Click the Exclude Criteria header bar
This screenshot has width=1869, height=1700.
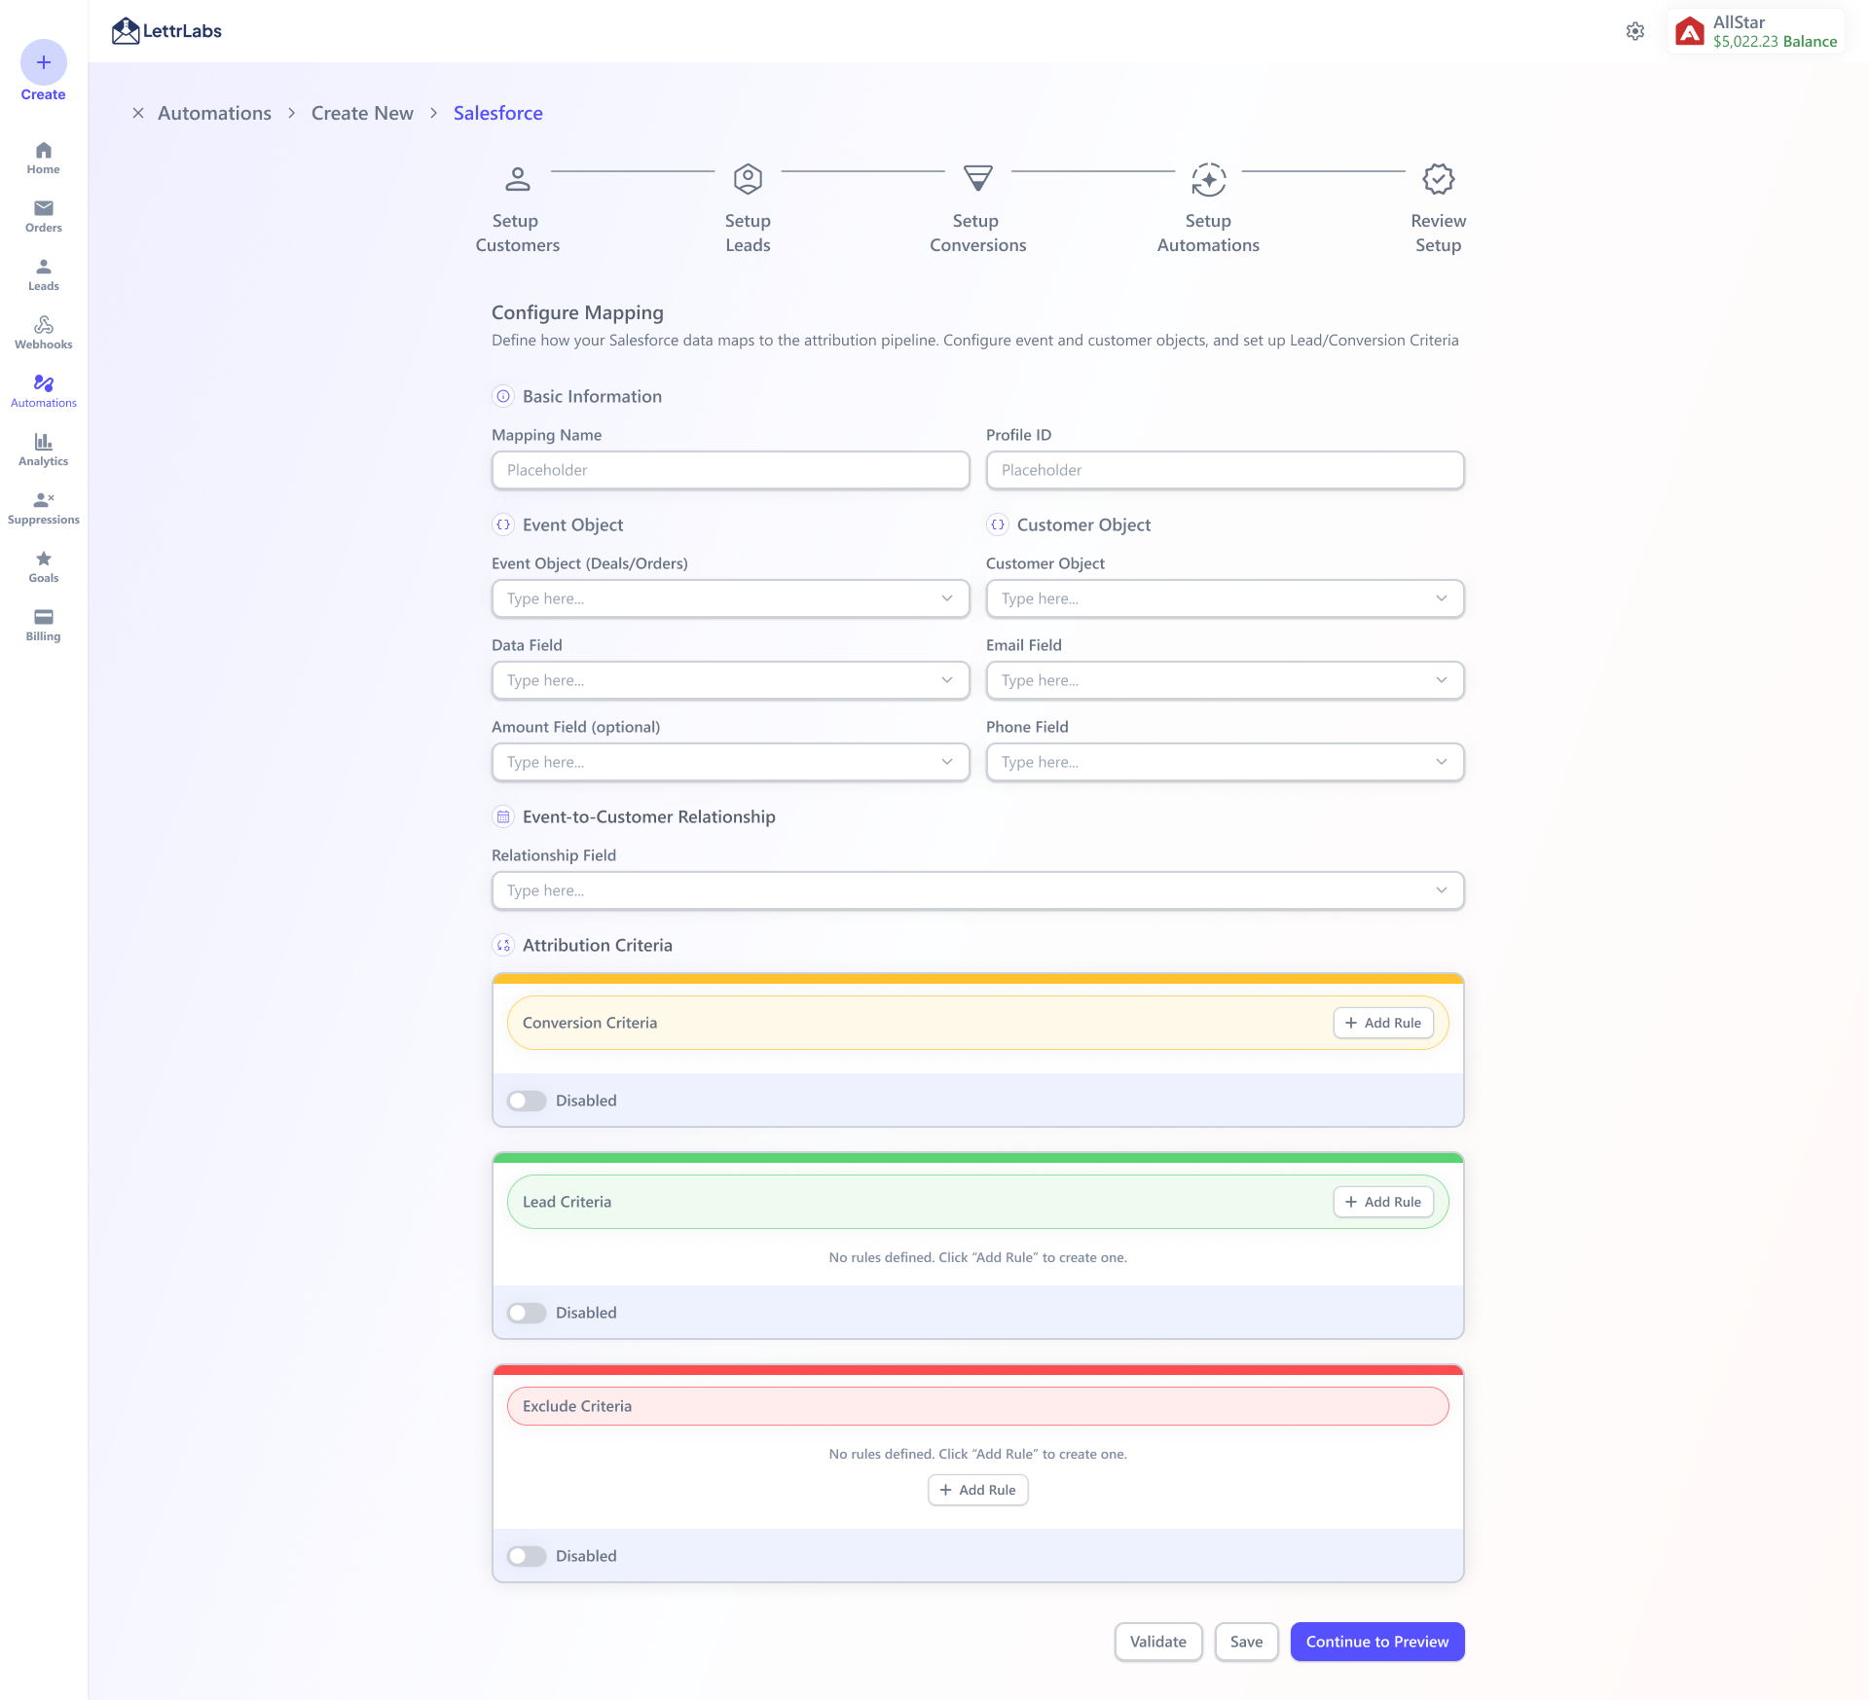[x=977, y=1406]
